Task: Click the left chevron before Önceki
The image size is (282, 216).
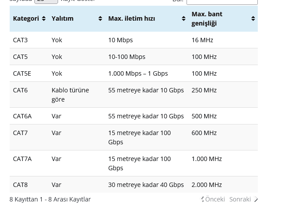Action: [202, 199]
